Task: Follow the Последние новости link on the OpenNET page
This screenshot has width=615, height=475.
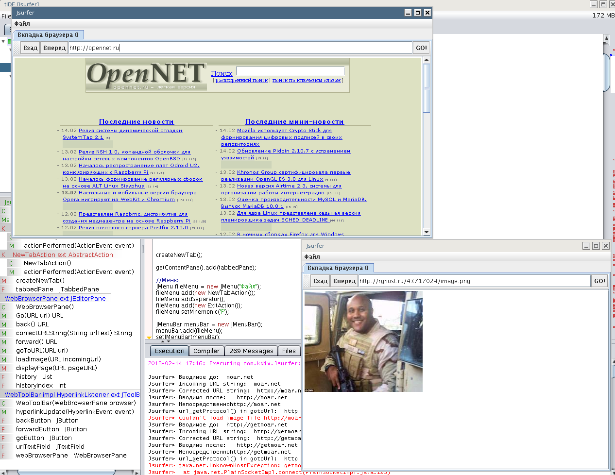Action: click(137, 121)
